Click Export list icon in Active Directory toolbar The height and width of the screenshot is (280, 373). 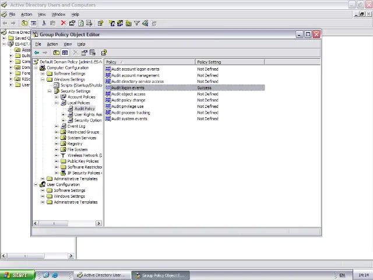tap(89, 23)
